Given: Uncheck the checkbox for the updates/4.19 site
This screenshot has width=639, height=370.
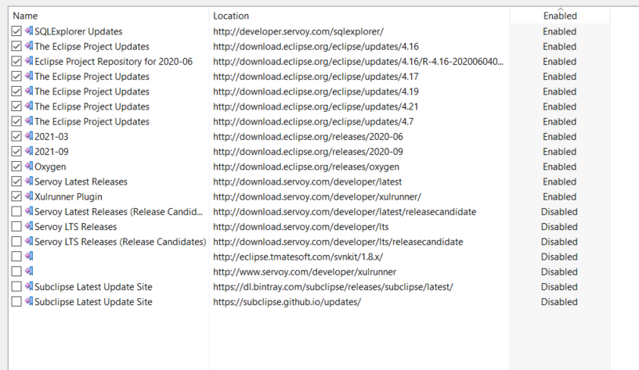Looking at the screenshot, I should pos(16,92).
